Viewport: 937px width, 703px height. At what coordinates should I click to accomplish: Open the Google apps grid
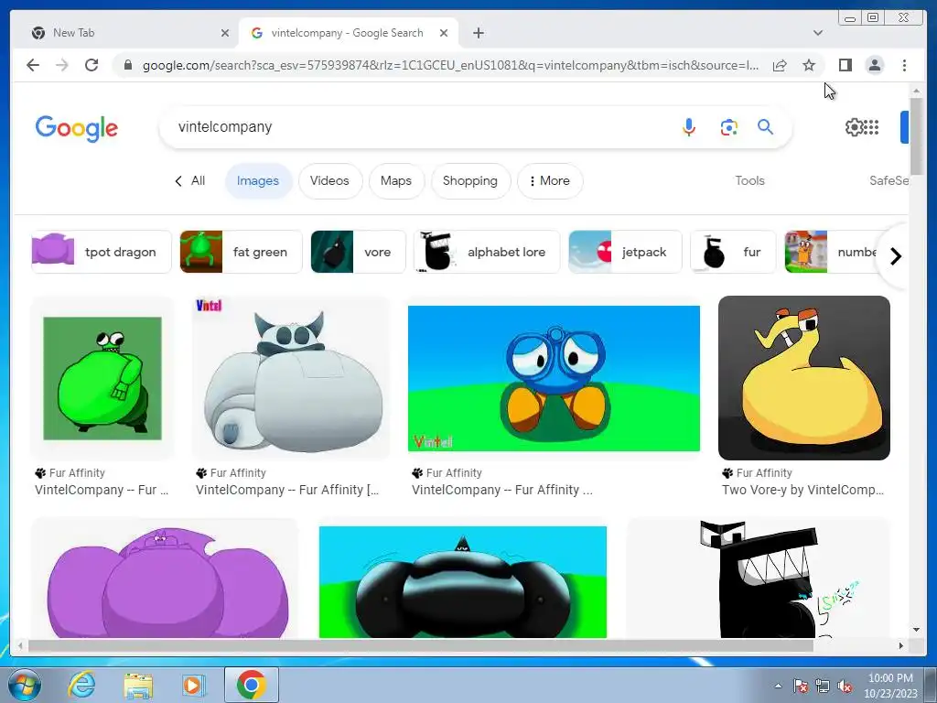click(872, 126)
